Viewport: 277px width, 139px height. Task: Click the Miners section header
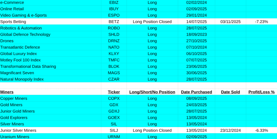pyautogui.click(x=7, y=92)
